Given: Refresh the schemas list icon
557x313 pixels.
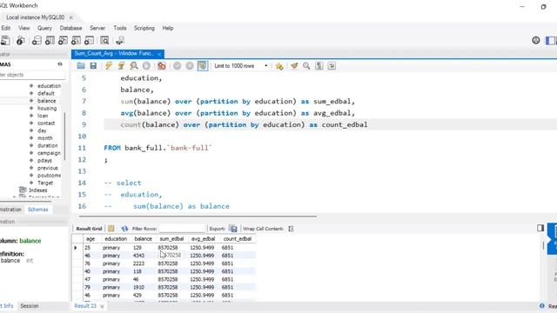Looking at the screenshot, I should point(60,64).
